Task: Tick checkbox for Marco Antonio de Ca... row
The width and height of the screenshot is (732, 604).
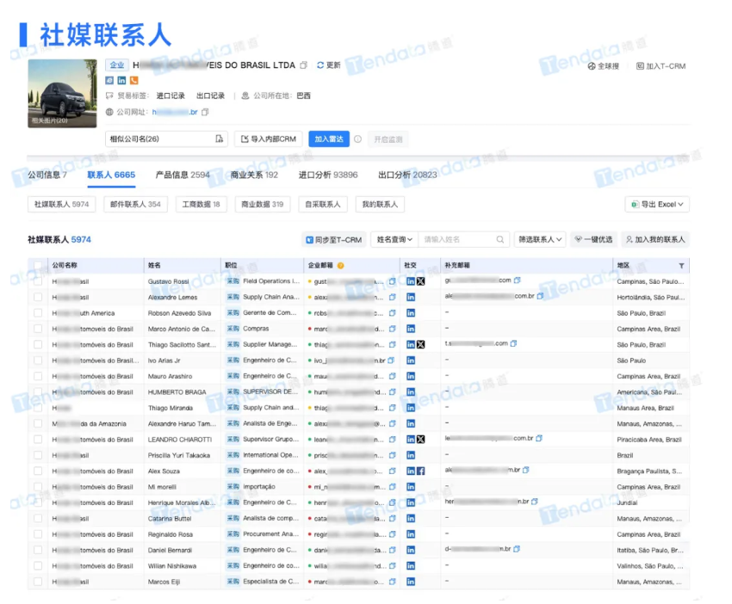Action: pos(38,329)
